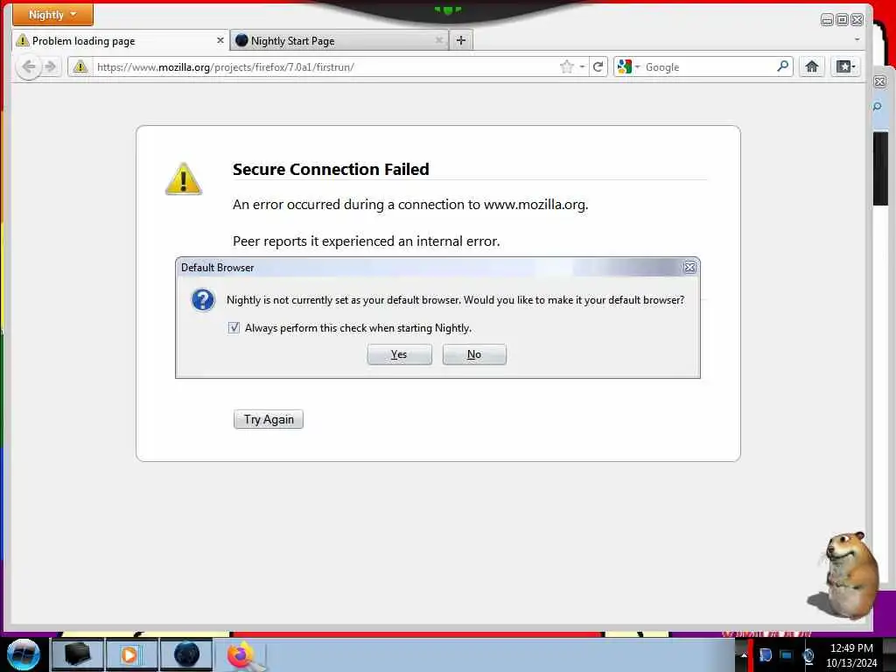Click the volume tray icon
Viewport: 896px width, 672px height.
[x=808, y=656]
